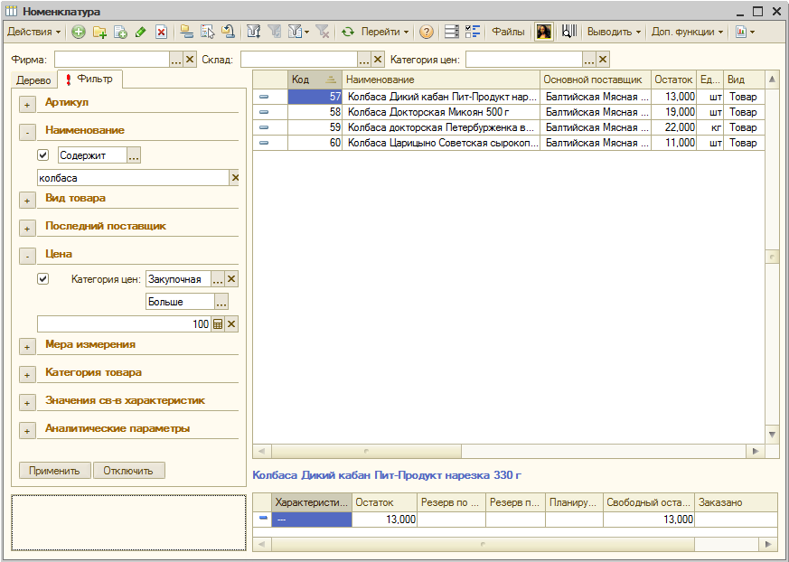Image resolution: width=789 pixels, height=562 pixels.
Task: Click the Edit current item pencil icon
Action: (x=140, y=33)
